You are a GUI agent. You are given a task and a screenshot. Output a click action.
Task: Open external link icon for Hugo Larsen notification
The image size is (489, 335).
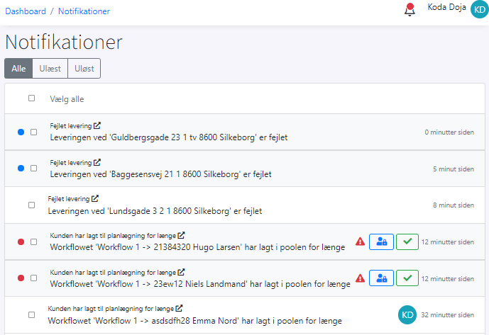point(181,235)
